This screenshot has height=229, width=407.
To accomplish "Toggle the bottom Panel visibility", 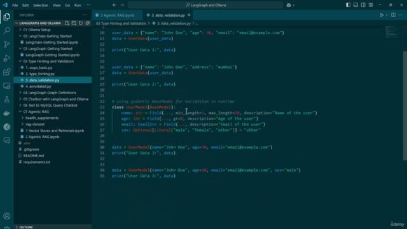I will [x=355, y=5].
